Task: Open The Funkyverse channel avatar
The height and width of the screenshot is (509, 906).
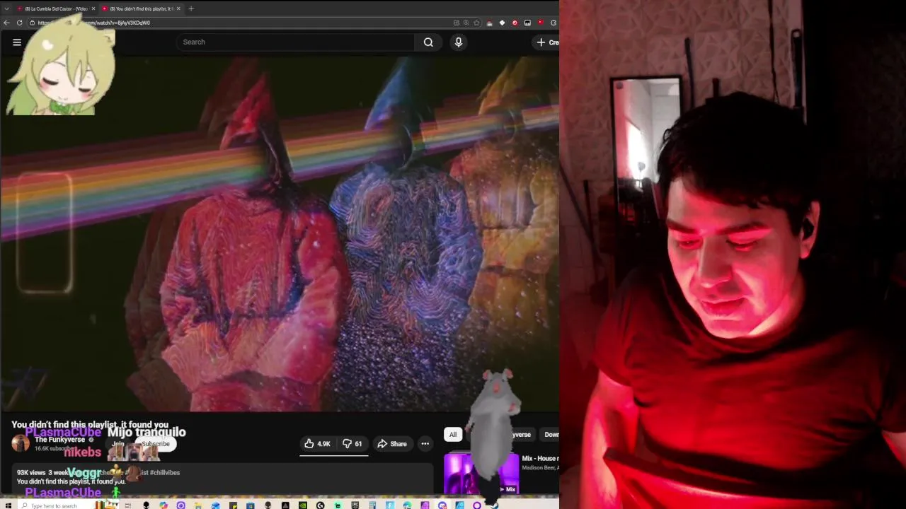Action: click(21, 443)
